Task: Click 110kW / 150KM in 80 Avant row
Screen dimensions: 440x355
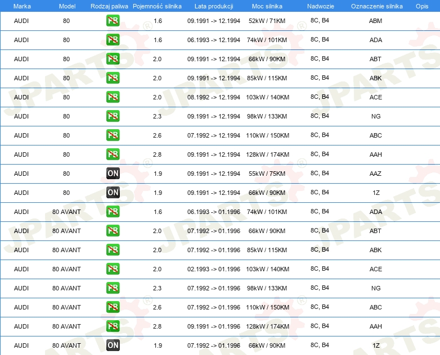Action: [x=267, y=307]
